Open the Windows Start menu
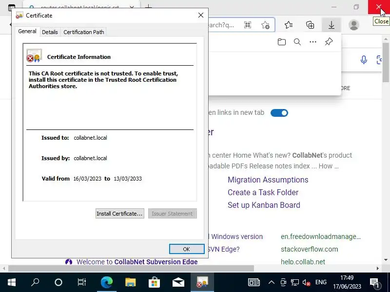This screenshot has height=292, width=390. (12, 282)
